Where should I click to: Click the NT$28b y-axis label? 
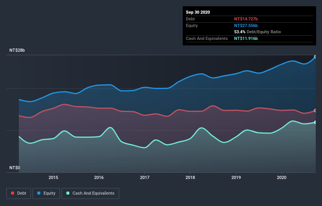[x=17, y=50]
